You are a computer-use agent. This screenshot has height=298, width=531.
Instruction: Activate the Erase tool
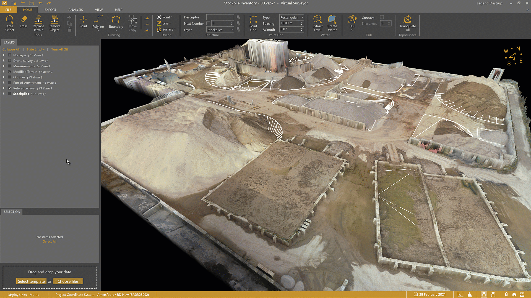tap(24, 23)
